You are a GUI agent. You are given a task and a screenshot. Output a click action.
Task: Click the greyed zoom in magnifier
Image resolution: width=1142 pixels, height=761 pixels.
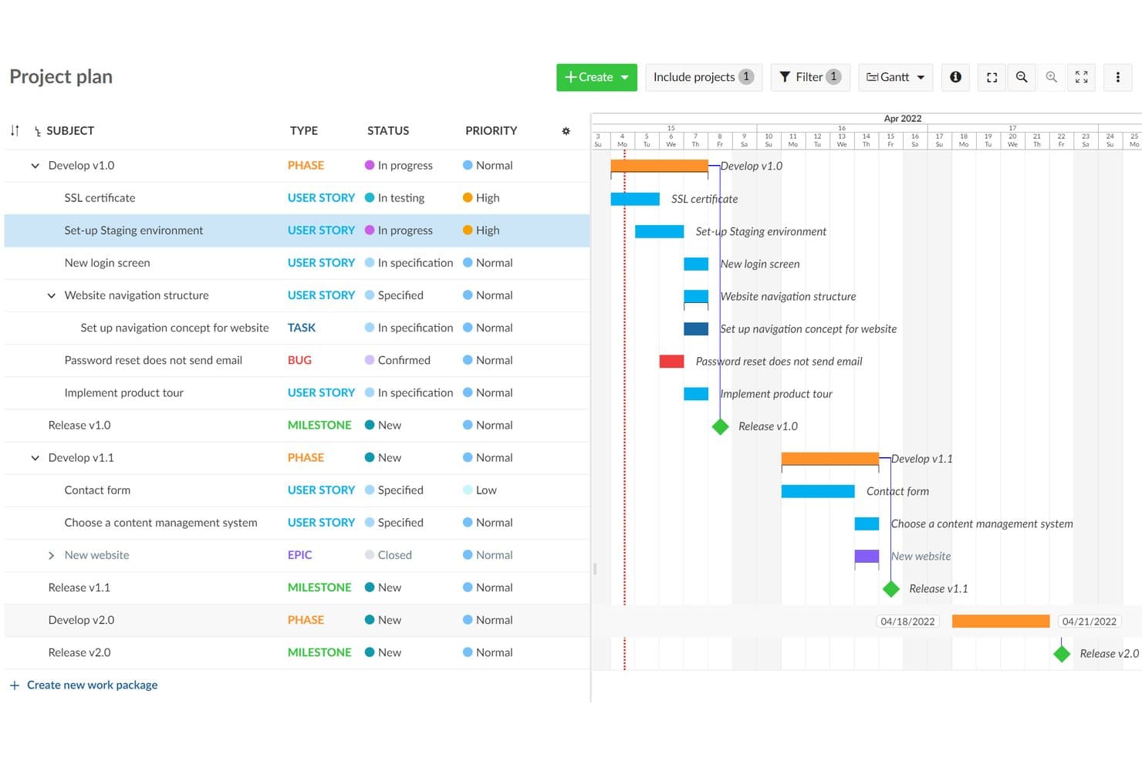click(x=1051, y=77)
